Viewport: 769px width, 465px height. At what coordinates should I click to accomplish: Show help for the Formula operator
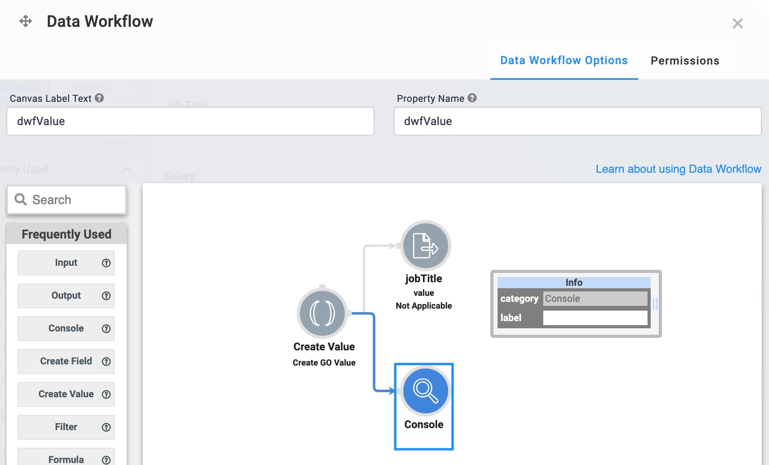click(106, 460)
